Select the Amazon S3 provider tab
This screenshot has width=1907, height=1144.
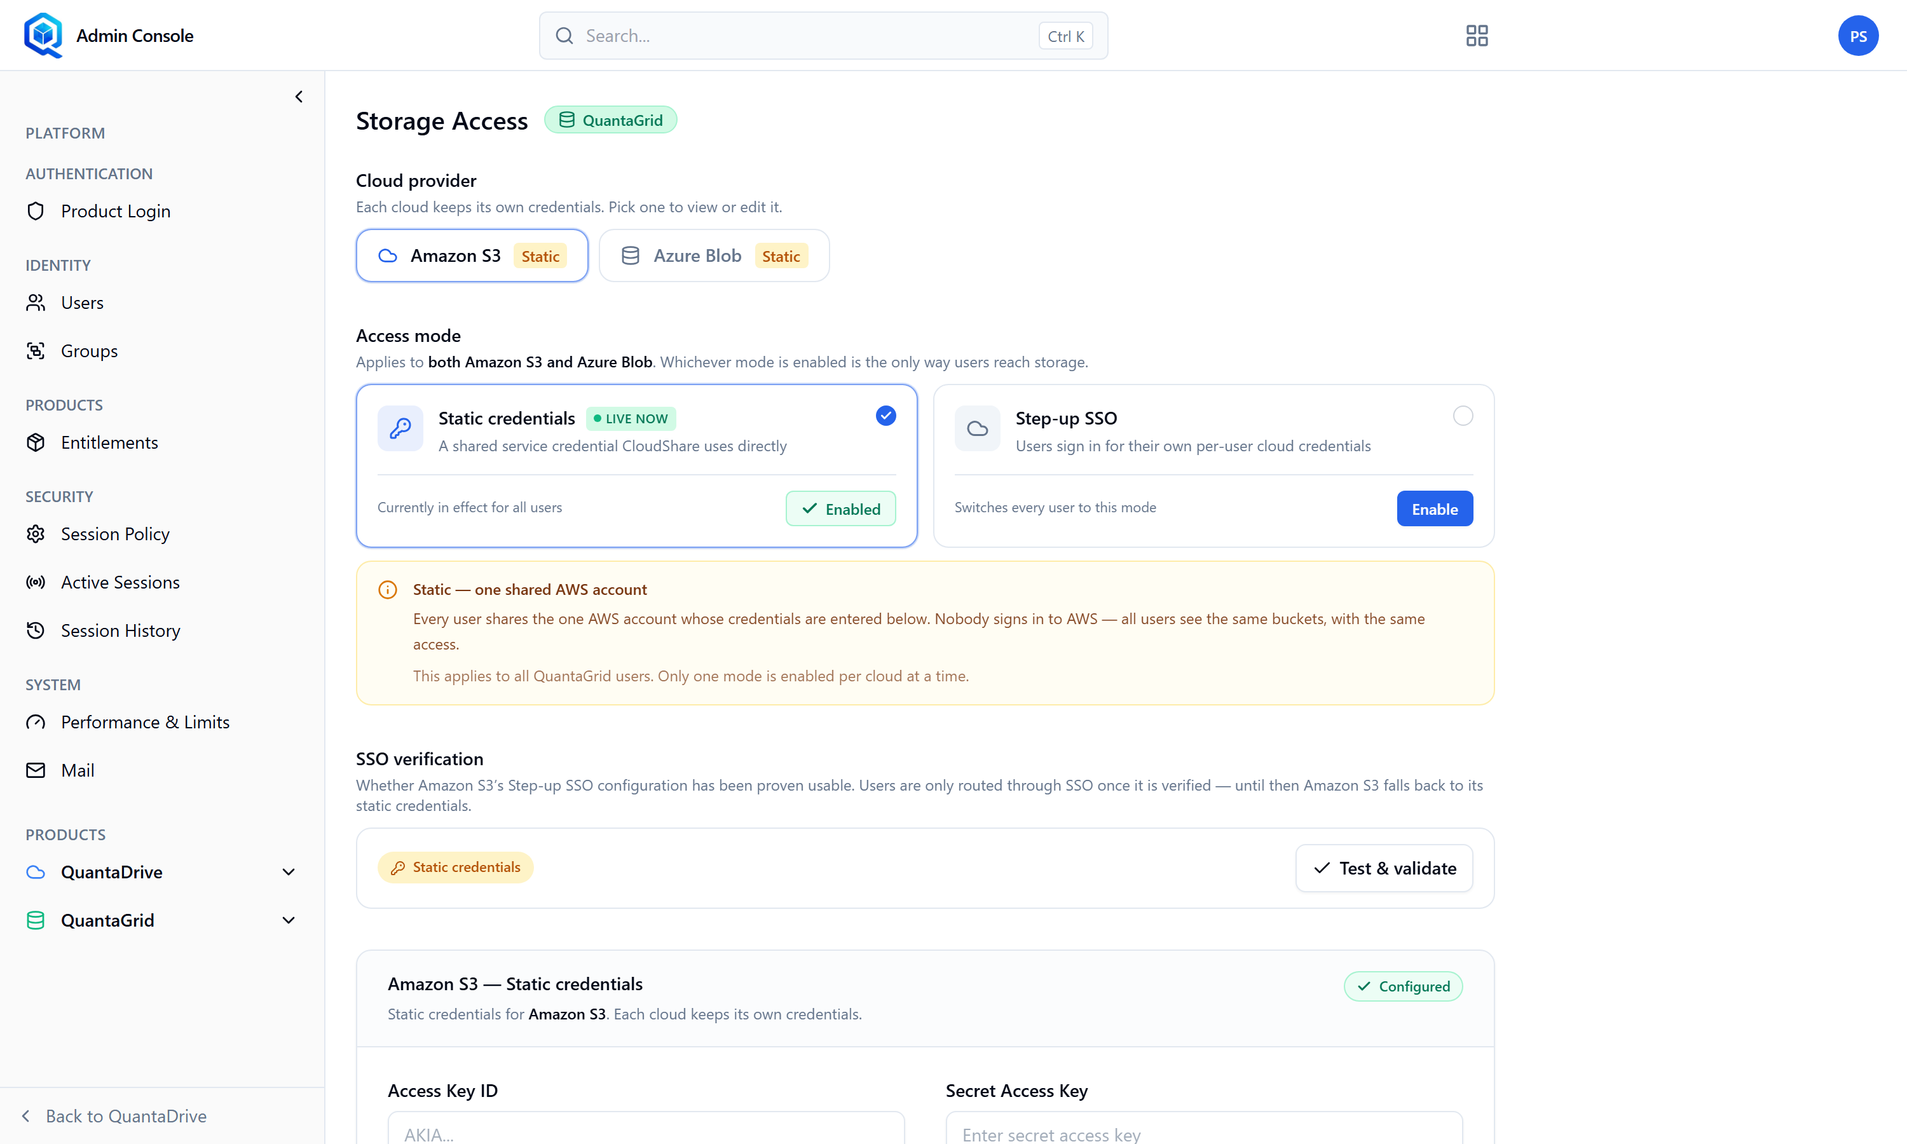point(472,256)
